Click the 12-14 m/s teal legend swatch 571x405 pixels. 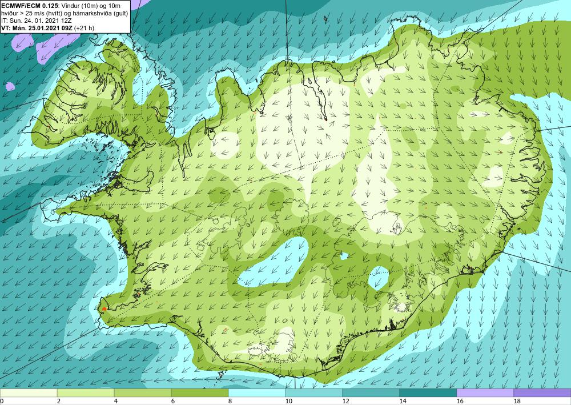(371, 393)
